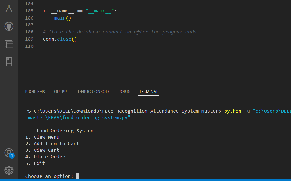Open the notebook-style icon below the stacked windows
Screen dimensions: 291x181
9,62
